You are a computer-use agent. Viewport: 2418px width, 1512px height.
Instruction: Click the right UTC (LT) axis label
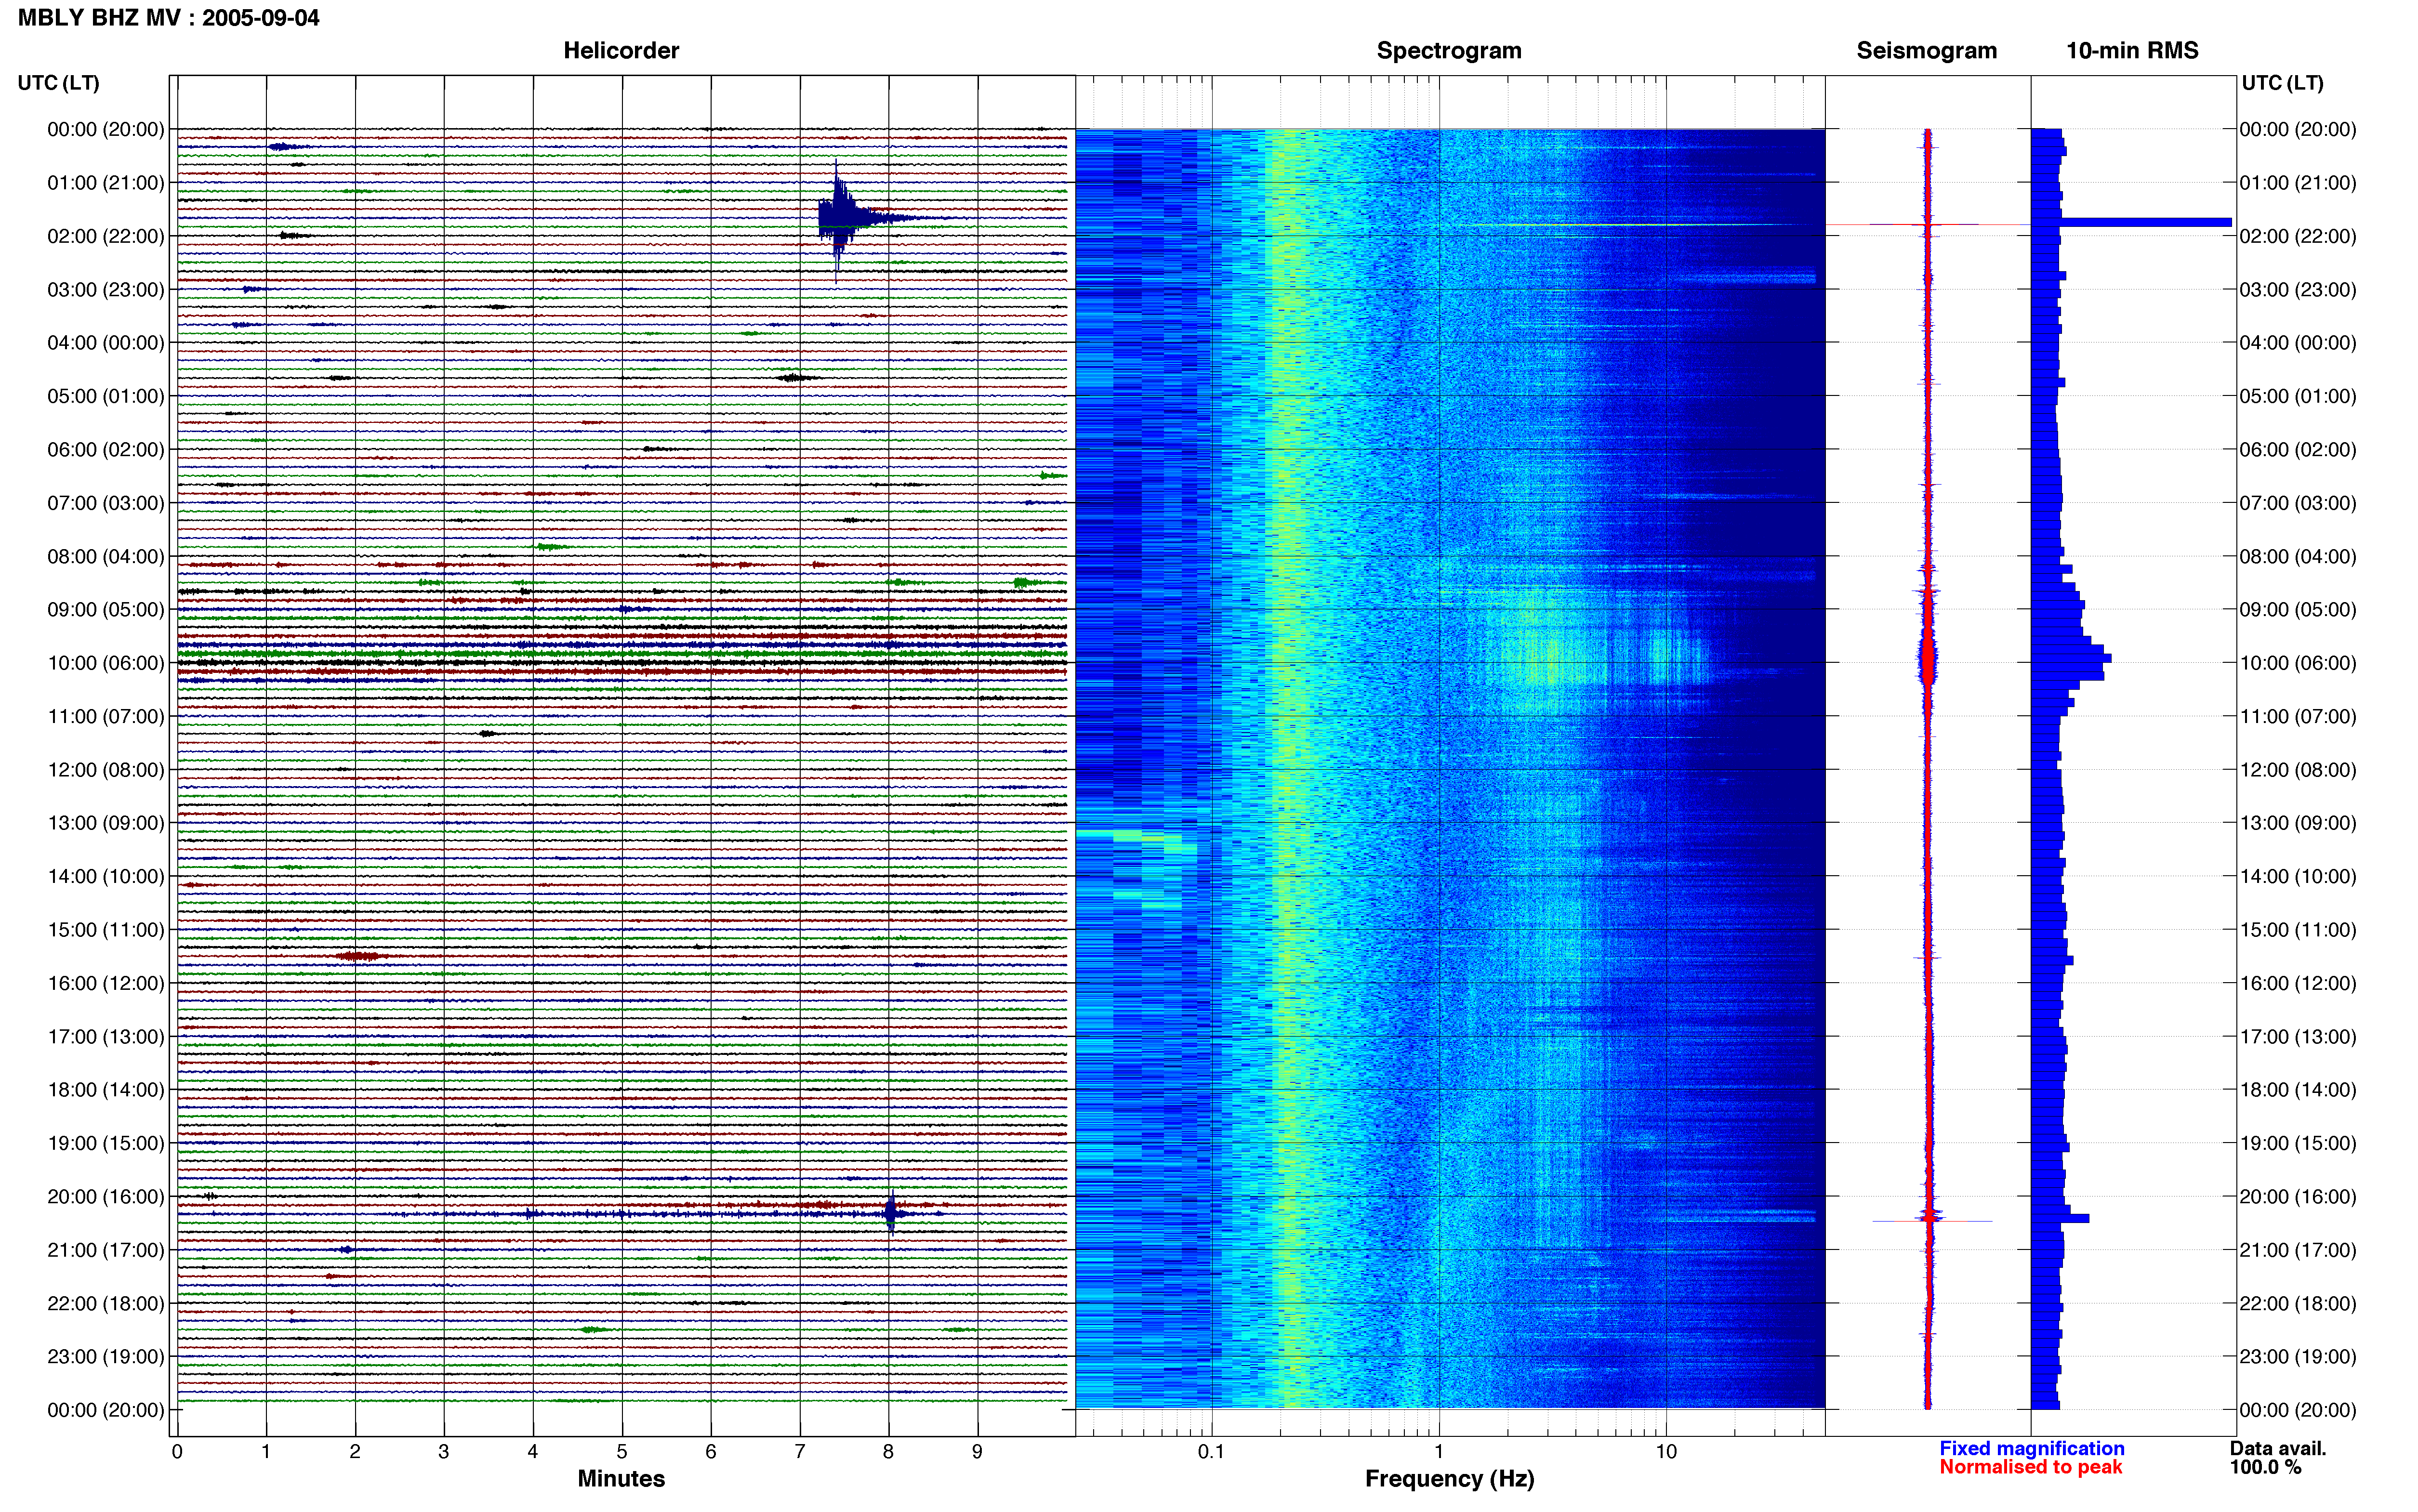coord(2282,83)
